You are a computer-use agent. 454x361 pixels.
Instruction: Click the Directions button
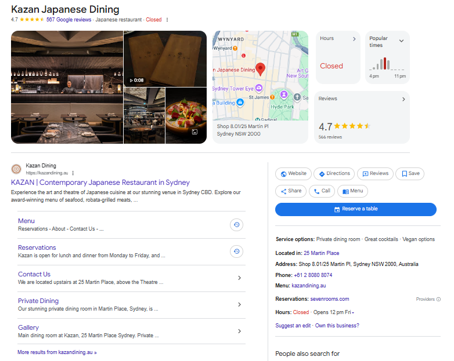tap(334, 173)
